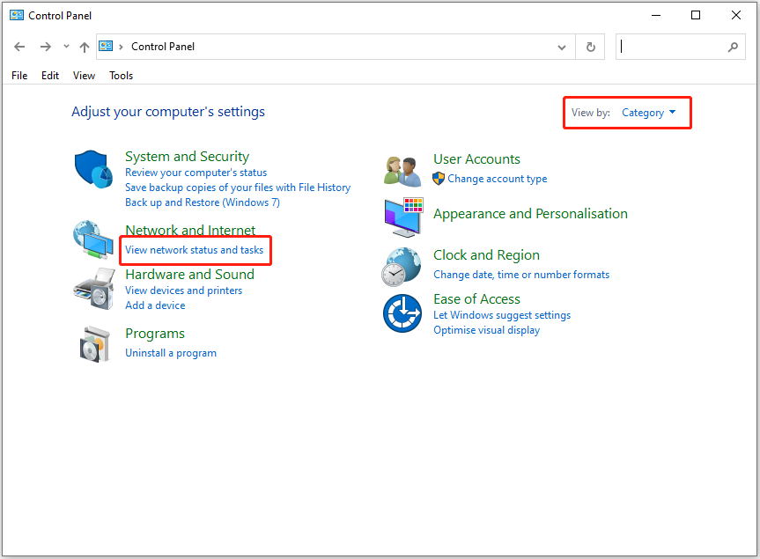
Task: Click the Clock and Region globe icon
Action: click(402, 267)
